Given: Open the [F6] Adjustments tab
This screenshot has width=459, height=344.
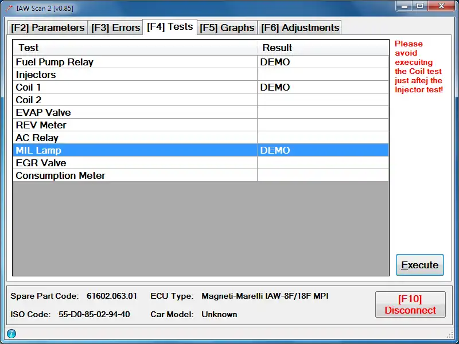Looking at the screenshot, I should 299,28.
